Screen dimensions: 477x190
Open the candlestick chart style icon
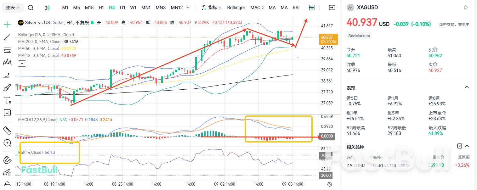point(47,8)
